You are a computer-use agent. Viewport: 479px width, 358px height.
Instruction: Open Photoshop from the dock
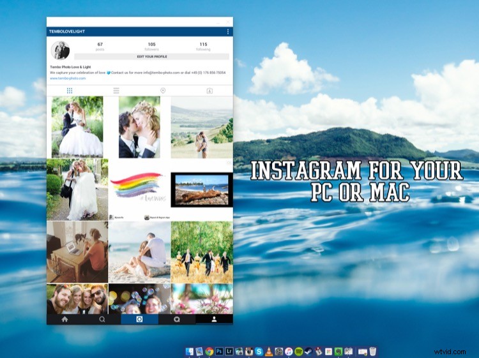pyautogui.click(x=219, y=351)
